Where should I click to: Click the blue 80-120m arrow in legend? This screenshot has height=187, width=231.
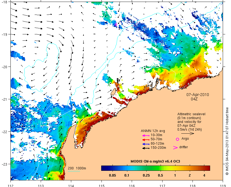[x=146, y=144]
